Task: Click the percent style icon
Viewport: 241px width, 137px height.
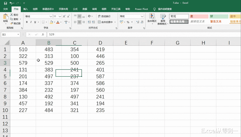Action: 128,22
